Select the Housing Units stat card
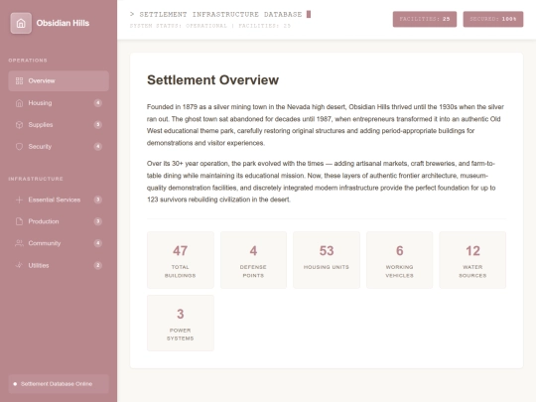This screenshot has width=536, height=402. [x=327, y=260]
